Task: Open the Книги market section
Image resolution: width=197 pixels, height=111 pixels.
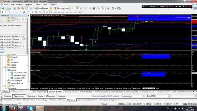Action: click(41, 96)
